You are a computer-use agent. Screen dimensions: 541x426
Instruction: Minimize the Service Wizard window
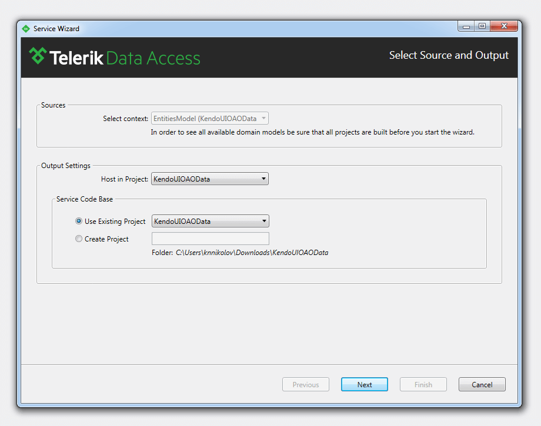click(466, 26)
